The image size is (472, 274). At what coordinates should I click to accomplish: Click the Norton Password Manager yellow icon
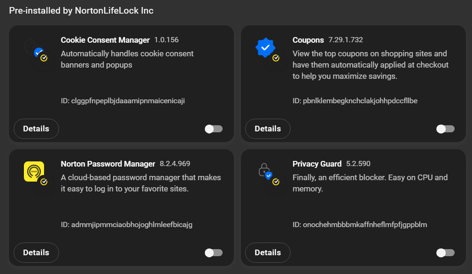tap(34, 172)
